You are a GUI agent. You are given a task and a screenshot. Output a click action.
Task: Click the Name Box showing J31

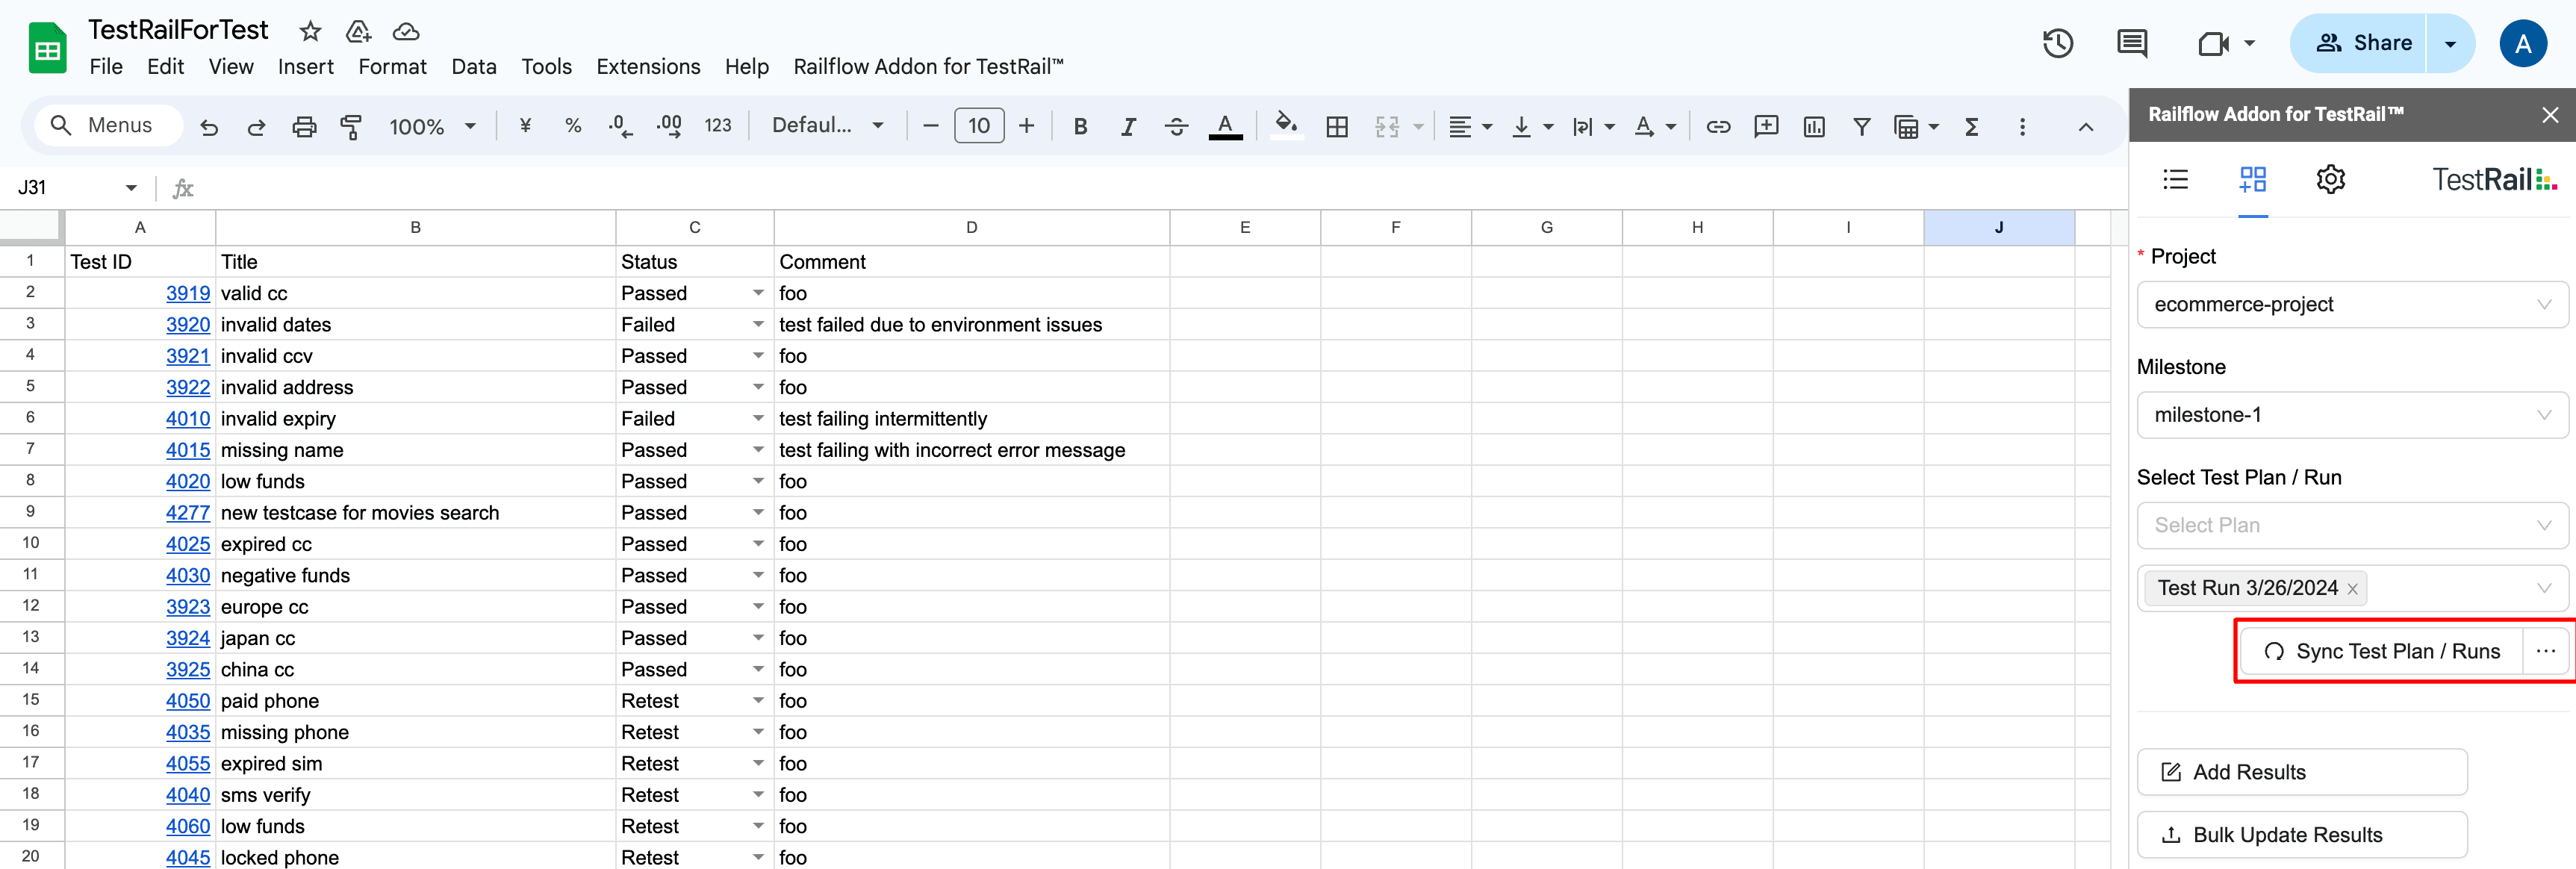78,187
